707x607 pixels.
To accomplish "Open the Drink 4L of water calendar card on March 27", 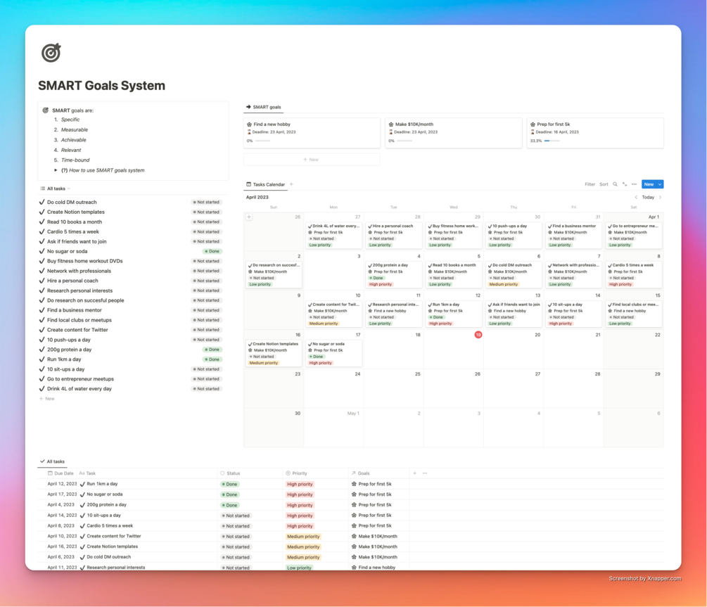I will (x=333, y=236).
